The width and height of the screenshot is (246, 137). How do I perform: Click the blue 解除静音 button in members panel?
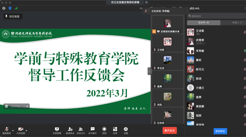click(x=220, y=131)
